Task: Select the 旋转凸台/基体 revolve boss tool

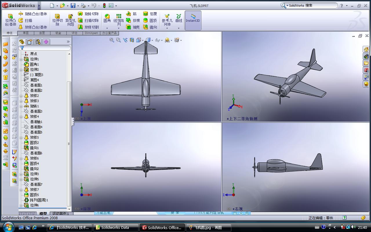Action: [32, 14]
